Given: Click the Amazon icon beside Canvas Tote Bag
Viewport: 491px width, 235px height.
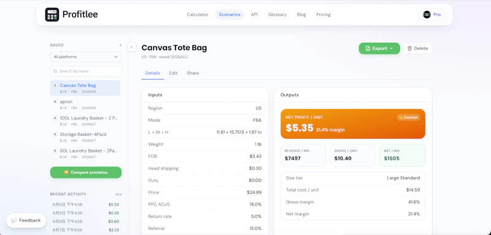Looking at the screenshot, I should point(55,85).
